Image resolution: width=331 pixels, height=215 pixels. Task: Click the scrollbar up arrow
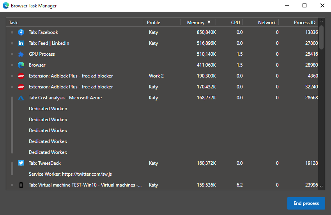[321, 21]
